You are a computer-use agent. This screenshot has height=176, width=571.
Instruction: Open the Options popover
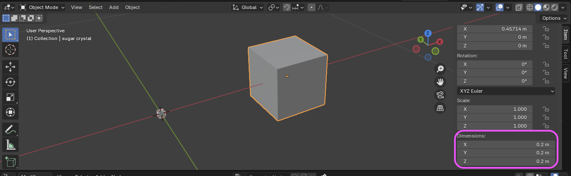tap(554, 18)
